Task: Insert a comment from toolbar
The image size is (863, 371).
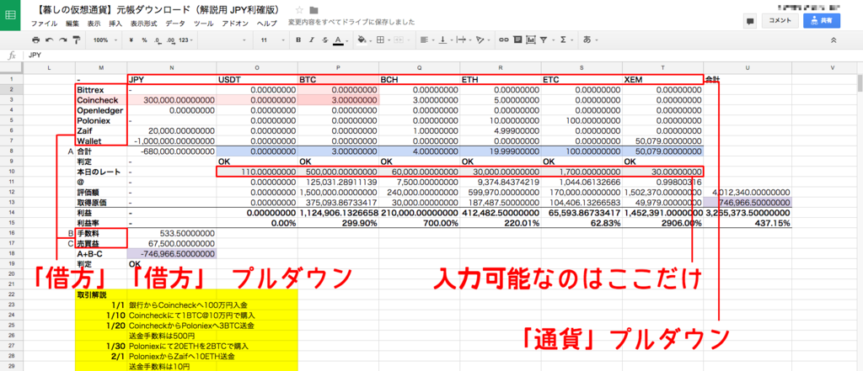Action: pos(517,40)
